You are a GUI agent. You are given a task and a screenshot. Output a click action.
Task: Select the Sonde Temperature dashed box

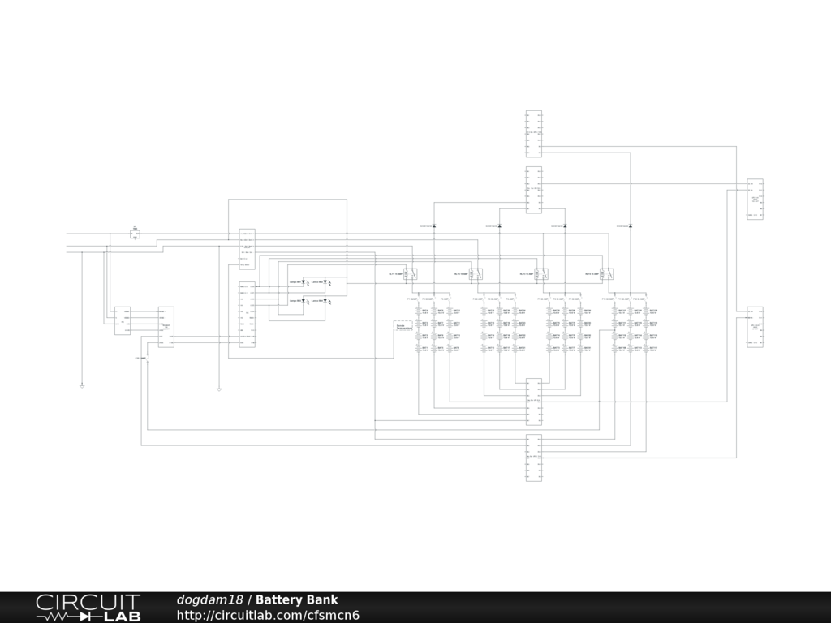[x=403, y=329]
